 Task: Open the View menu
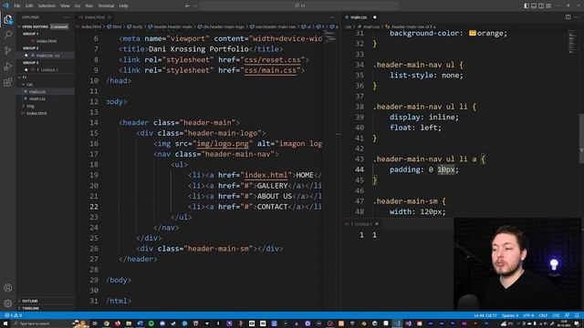click(65, 6)
